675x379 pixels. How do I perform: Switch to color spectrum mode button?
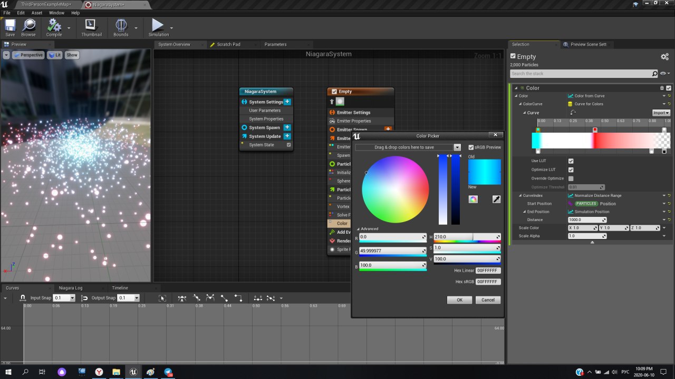[473, 199]
